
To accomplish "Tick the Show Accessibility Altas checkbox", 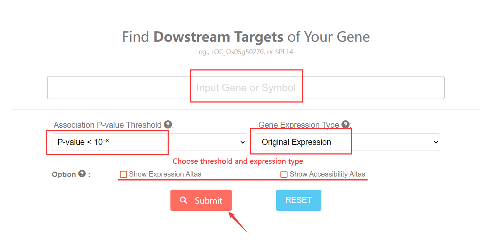I will coord(284,174).
